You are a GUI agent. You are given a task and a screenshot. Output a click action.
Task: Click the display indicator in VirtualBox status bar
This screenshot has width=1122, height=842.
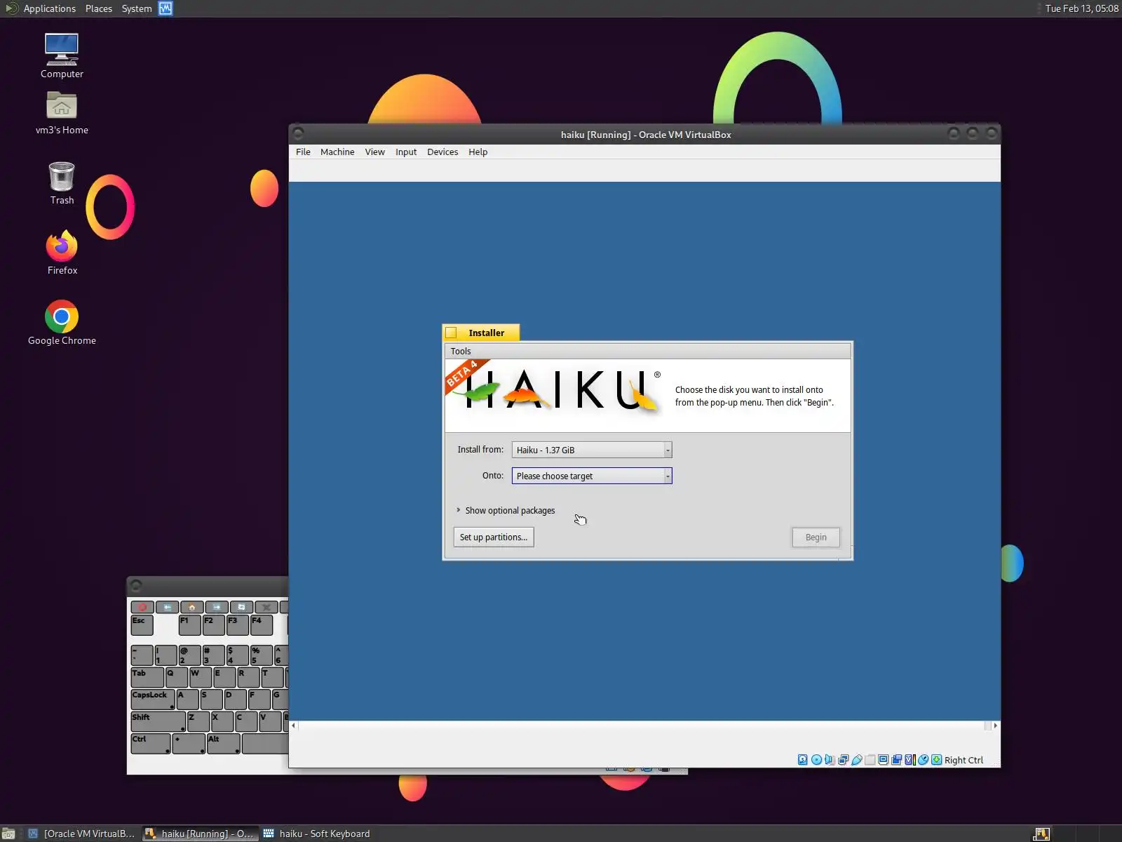point(883,760)
